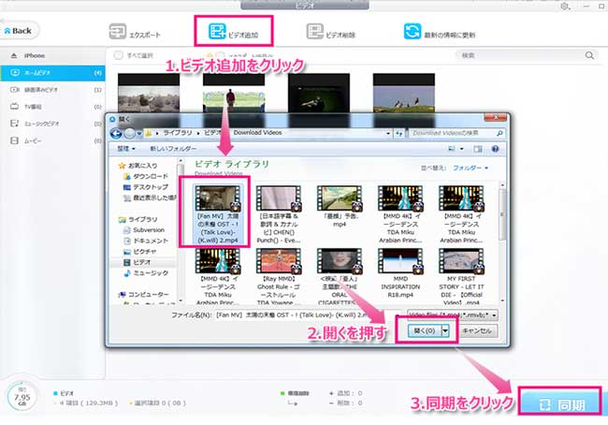Select the home video thumbnail with puffins
Viewport: 608px width, 425px height.
coord(404,93)
